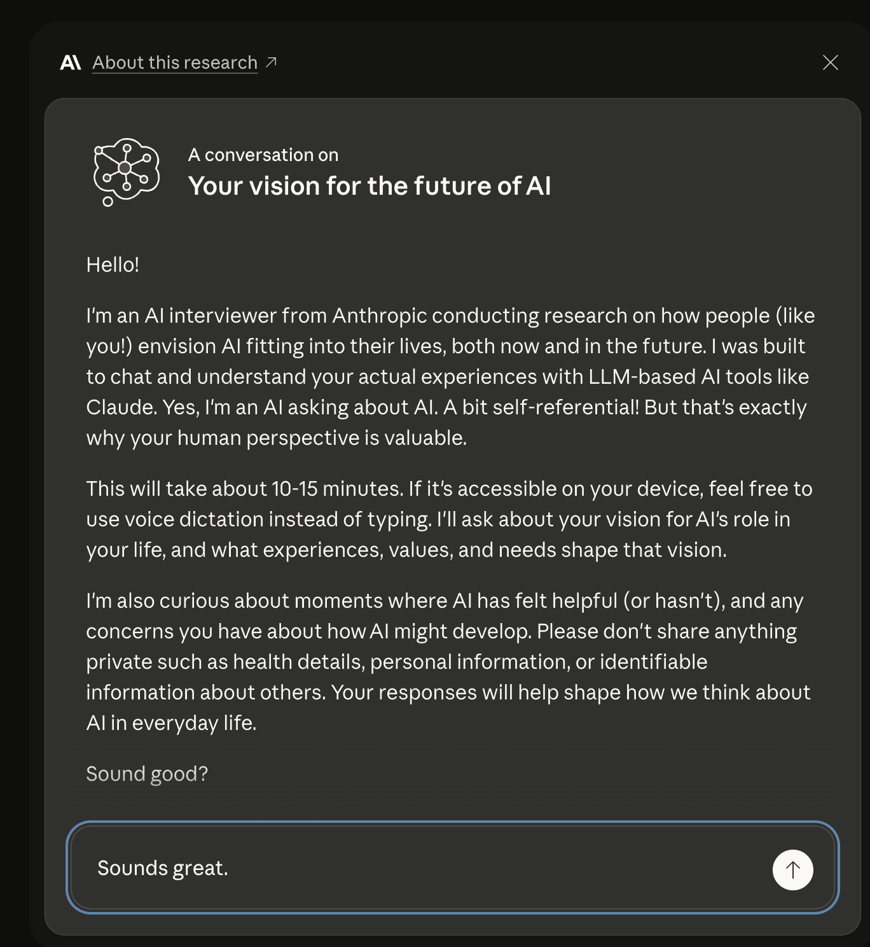This screenshot has height=947, width=870.
Task: Select the text Sounds great in the composer
Action: point(163,867)
